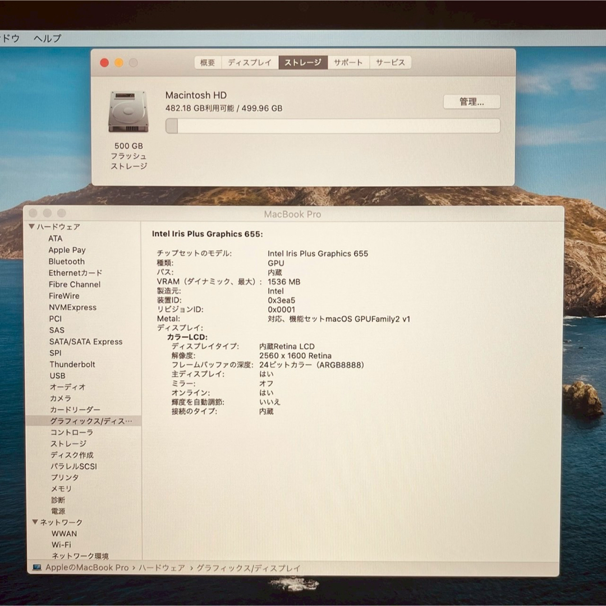This screenshot has height=606, width=606.
Task: Click グラフィックス/ディスプレイ in the path bar
Action: point(248,568)
